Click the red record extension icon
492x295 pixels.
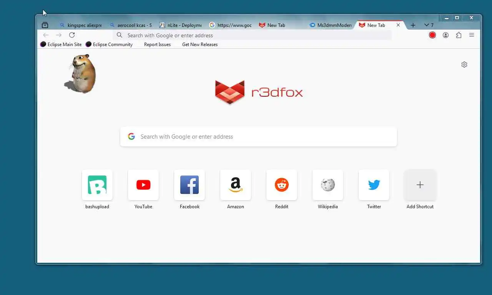pos(432,35)
